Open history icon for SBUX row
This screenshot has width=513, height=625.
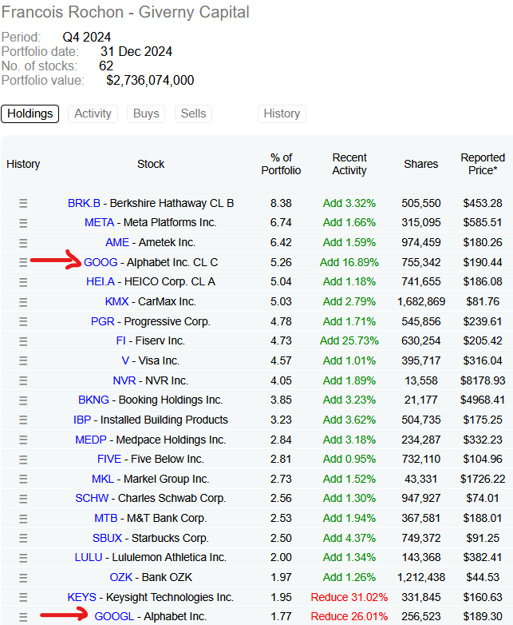pos(23,538)
